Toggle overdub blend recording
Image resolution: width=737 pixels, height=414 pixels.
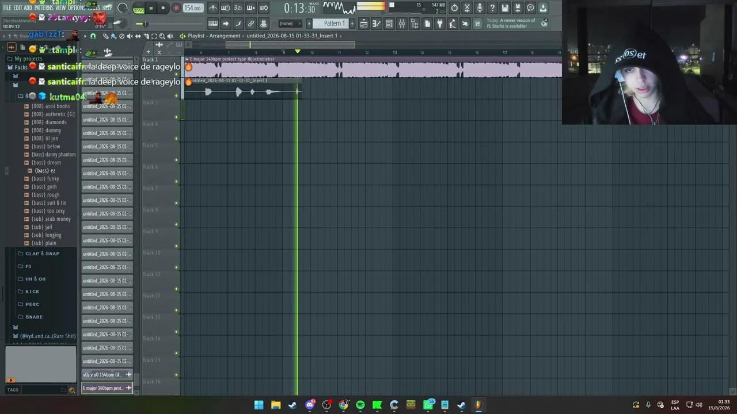[x=250, y=8]
